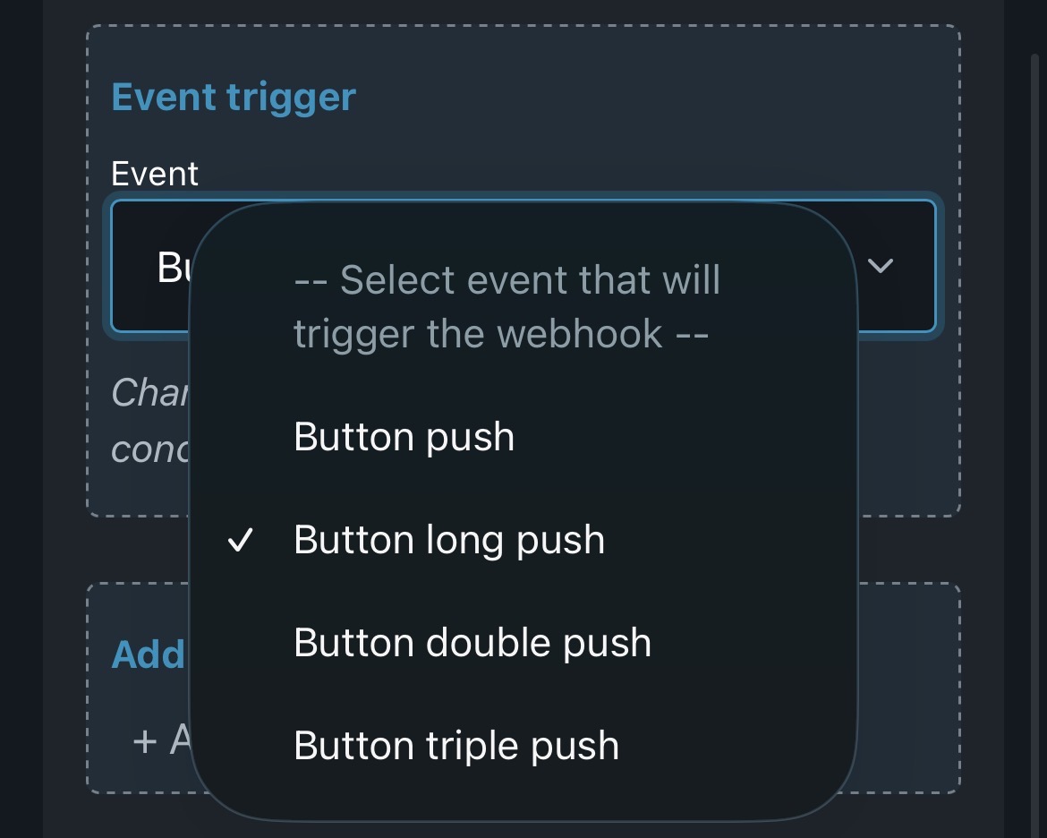Image resolution: width=1047 pixels, height=838 pixels.
Task: Pick the "Button triple push" event
Action: click(455, 747)
